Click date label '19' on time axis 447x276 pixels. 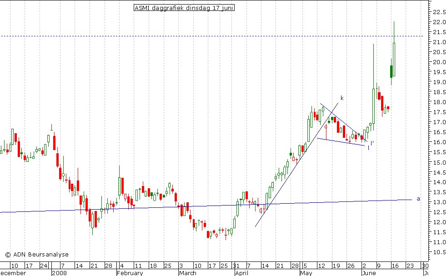coord(336,266)
